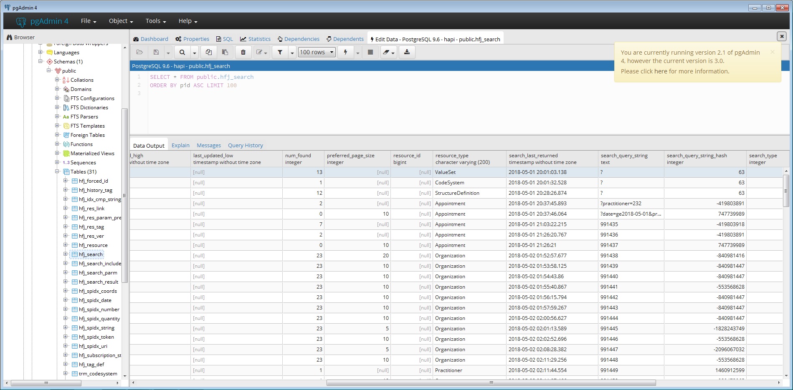The width and height of the screenshot is (793, 390).
Task: Copy selected rows using the copy icon
Action: pyautogui.click(x=208, y=52)
